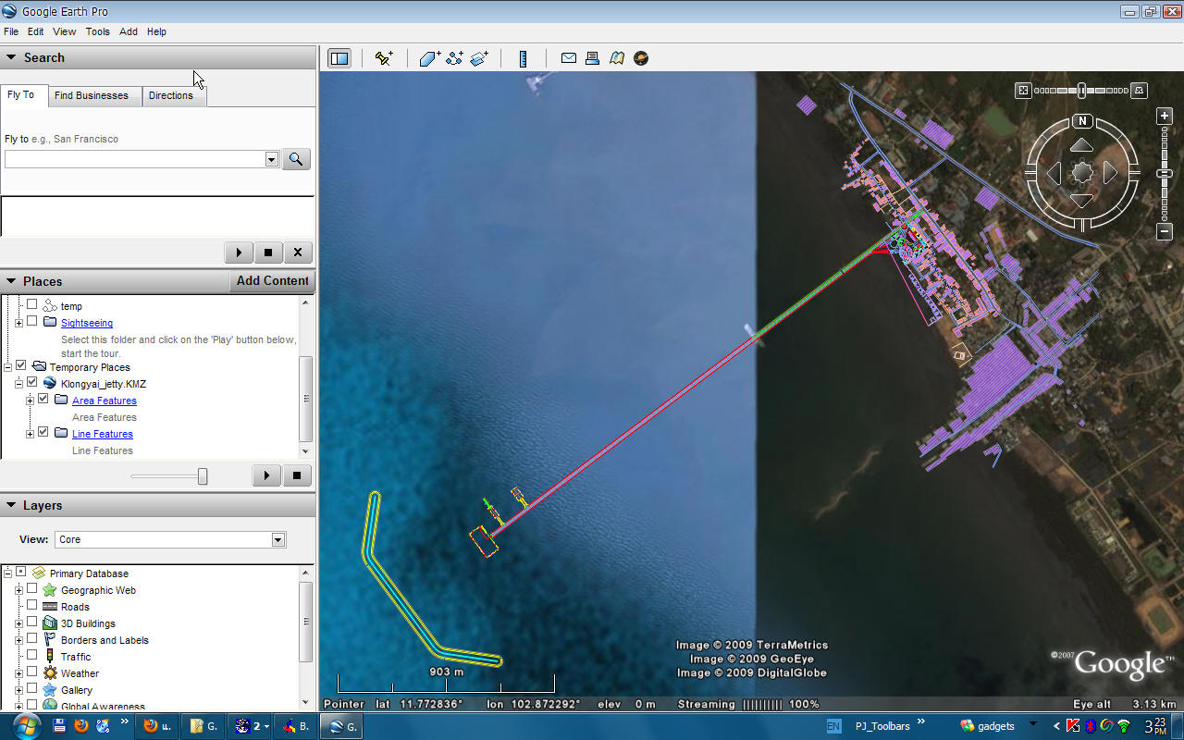The width and height of the screenshot is (1184, 740).
Task: Click the Add Content button
Action: click(x=271, y=280)
